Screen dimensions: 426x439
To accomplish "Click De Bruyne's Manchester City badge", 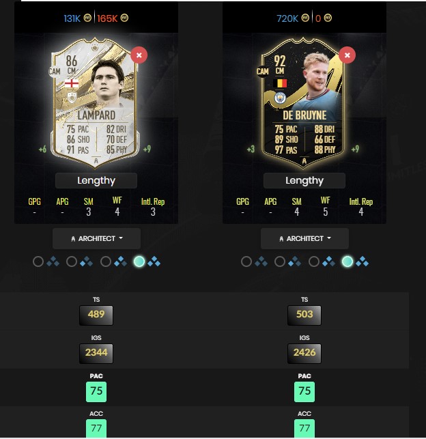I will tap(280, 98).
